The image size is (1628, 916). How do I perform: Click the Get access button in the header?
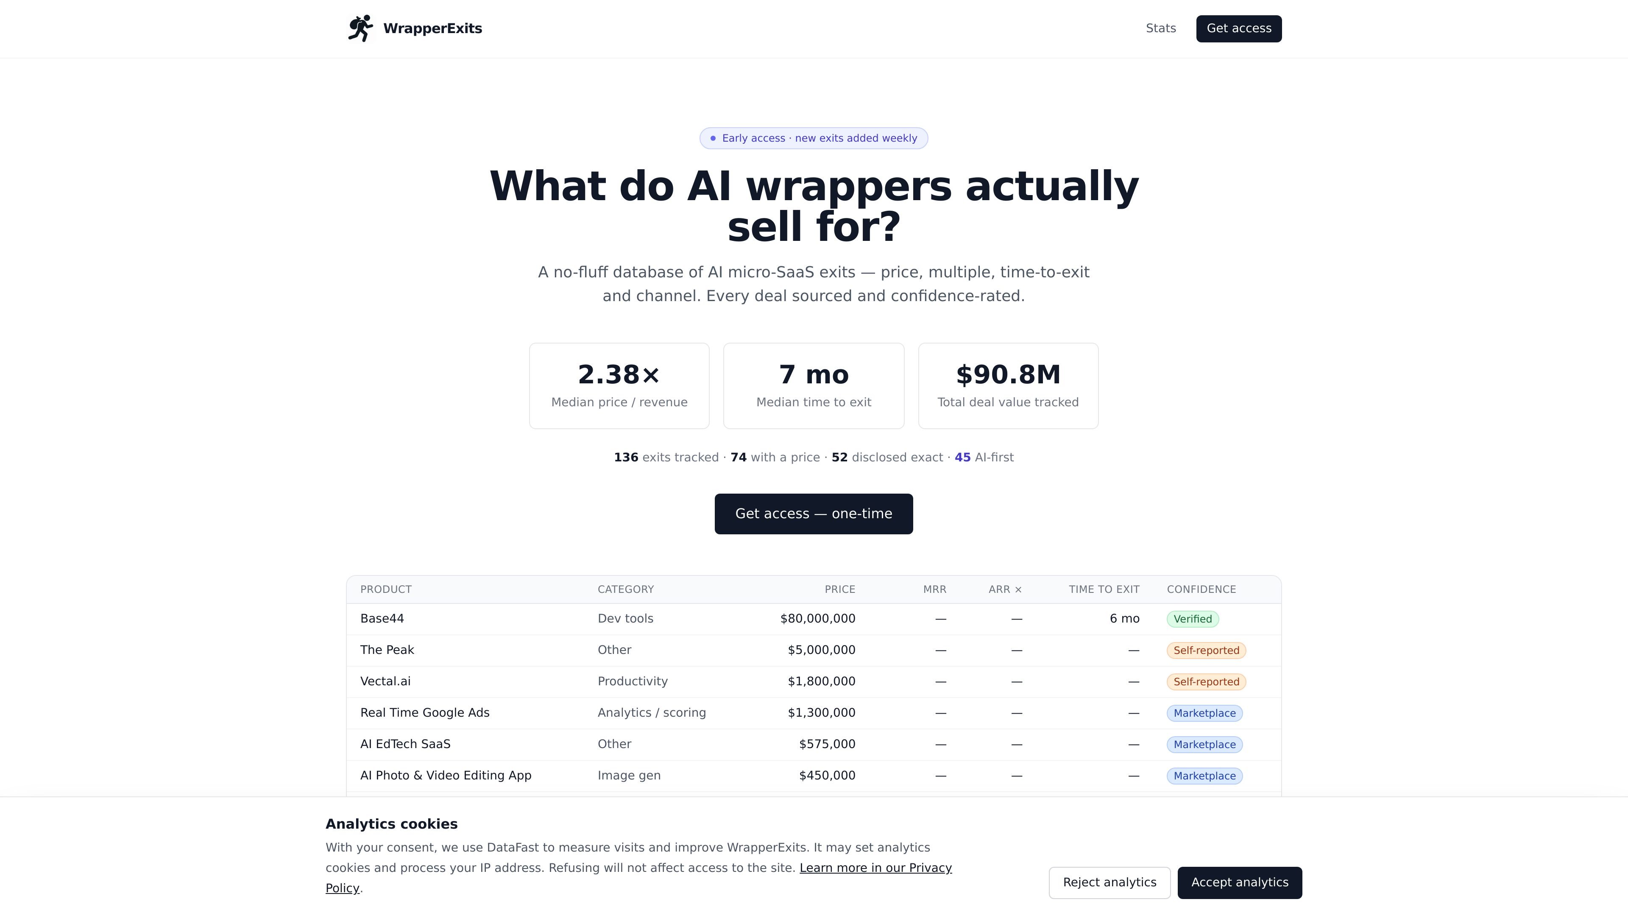click(x=1239, y=28)
